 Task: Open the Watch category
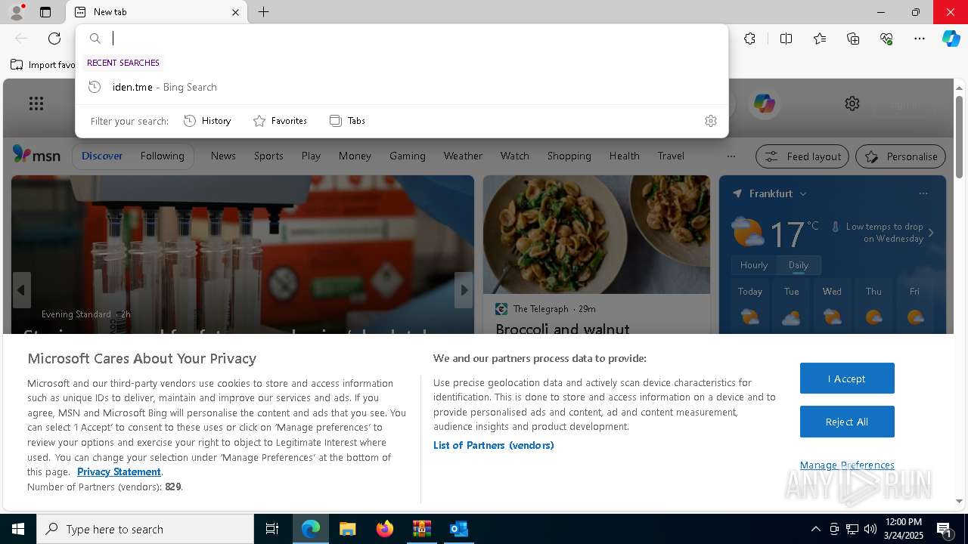514,156
